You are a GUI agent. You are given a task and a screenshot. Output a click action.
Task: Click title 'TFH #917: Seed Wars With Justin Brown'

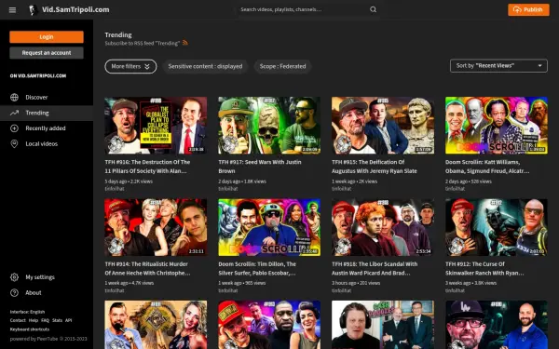point(260,167)
